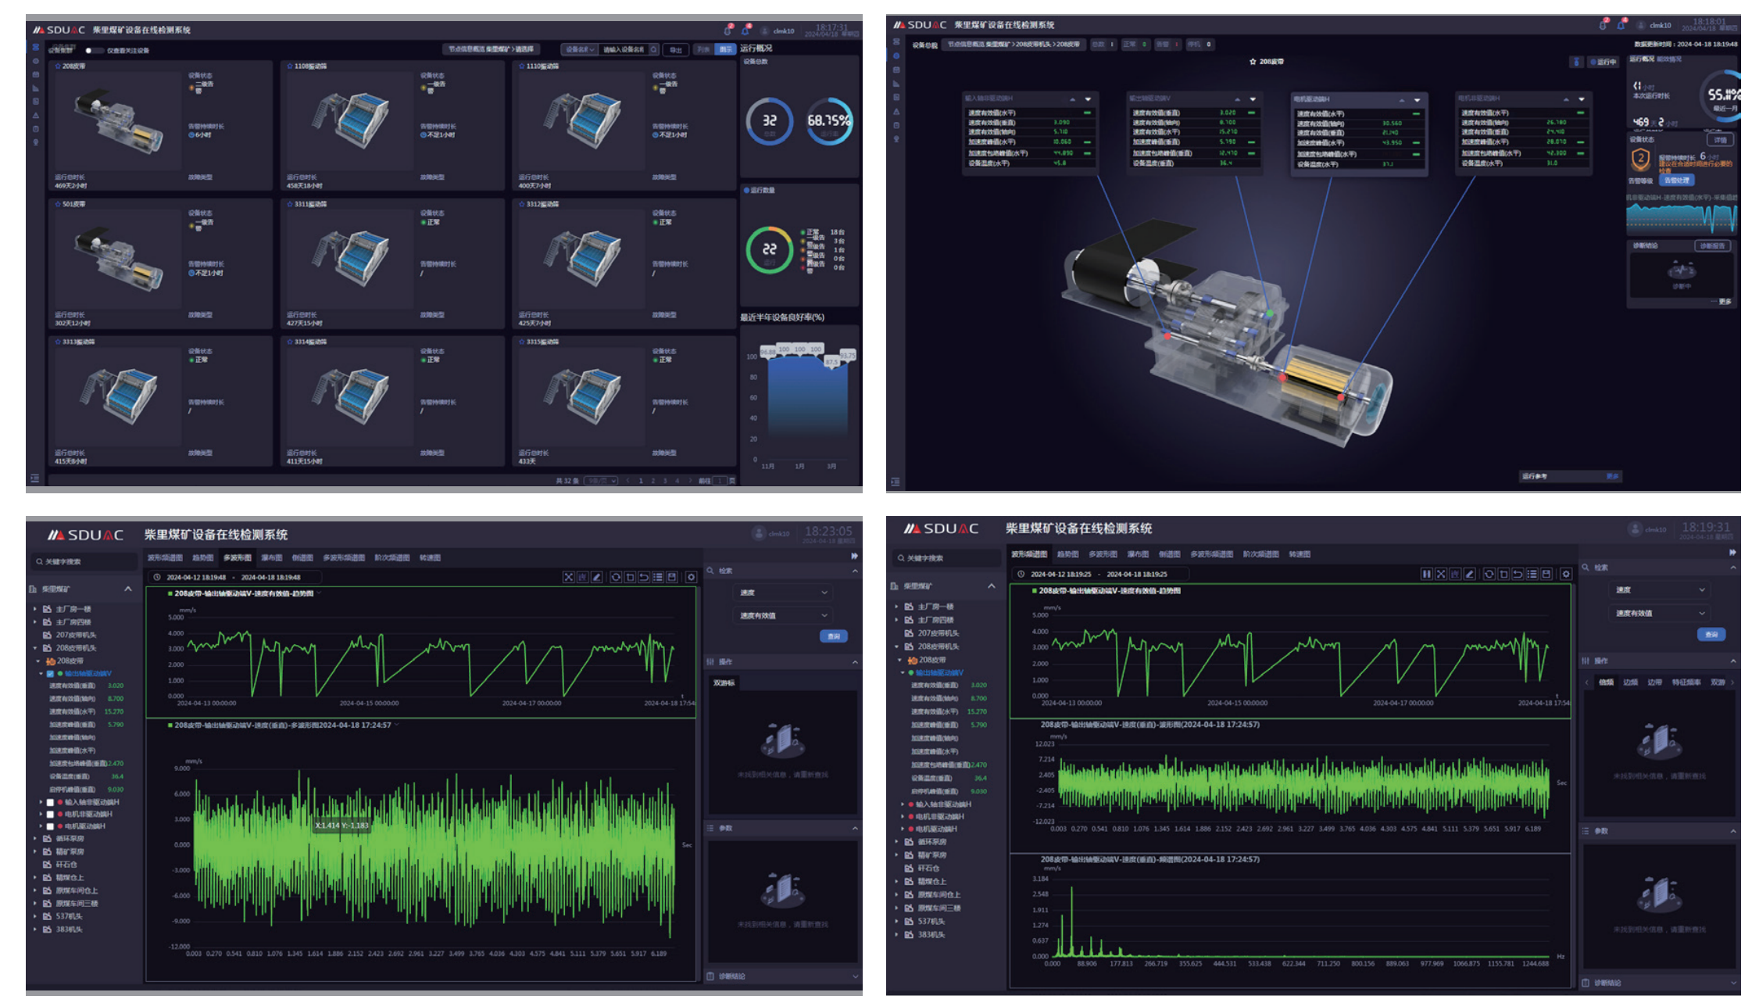Open 速度有效值 dropdown in bottom-left search panel
1759x1003 pixels.
[x=783, y=615]
